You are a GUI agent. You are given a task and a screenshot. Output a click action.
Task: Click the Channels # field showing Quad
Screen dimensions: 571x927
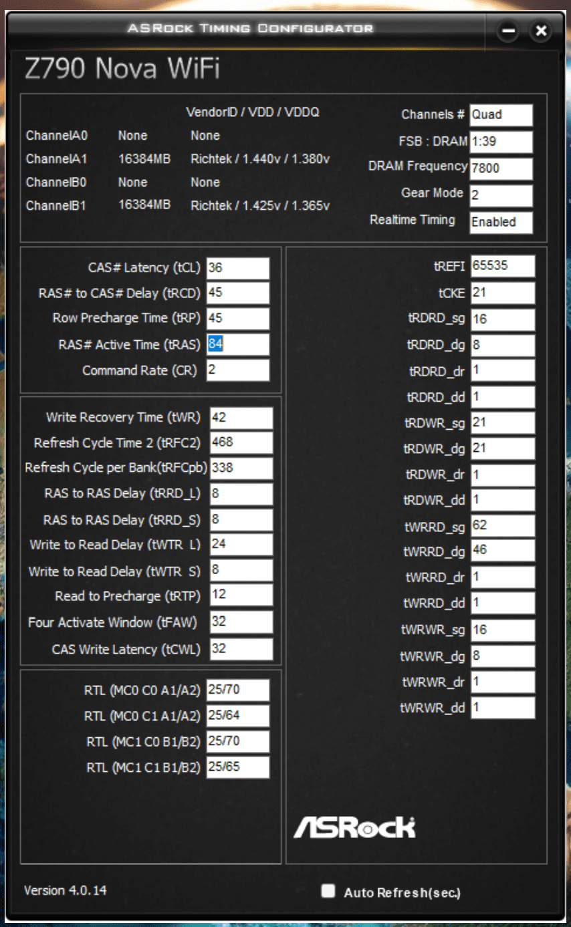click(x=501, y=114)
